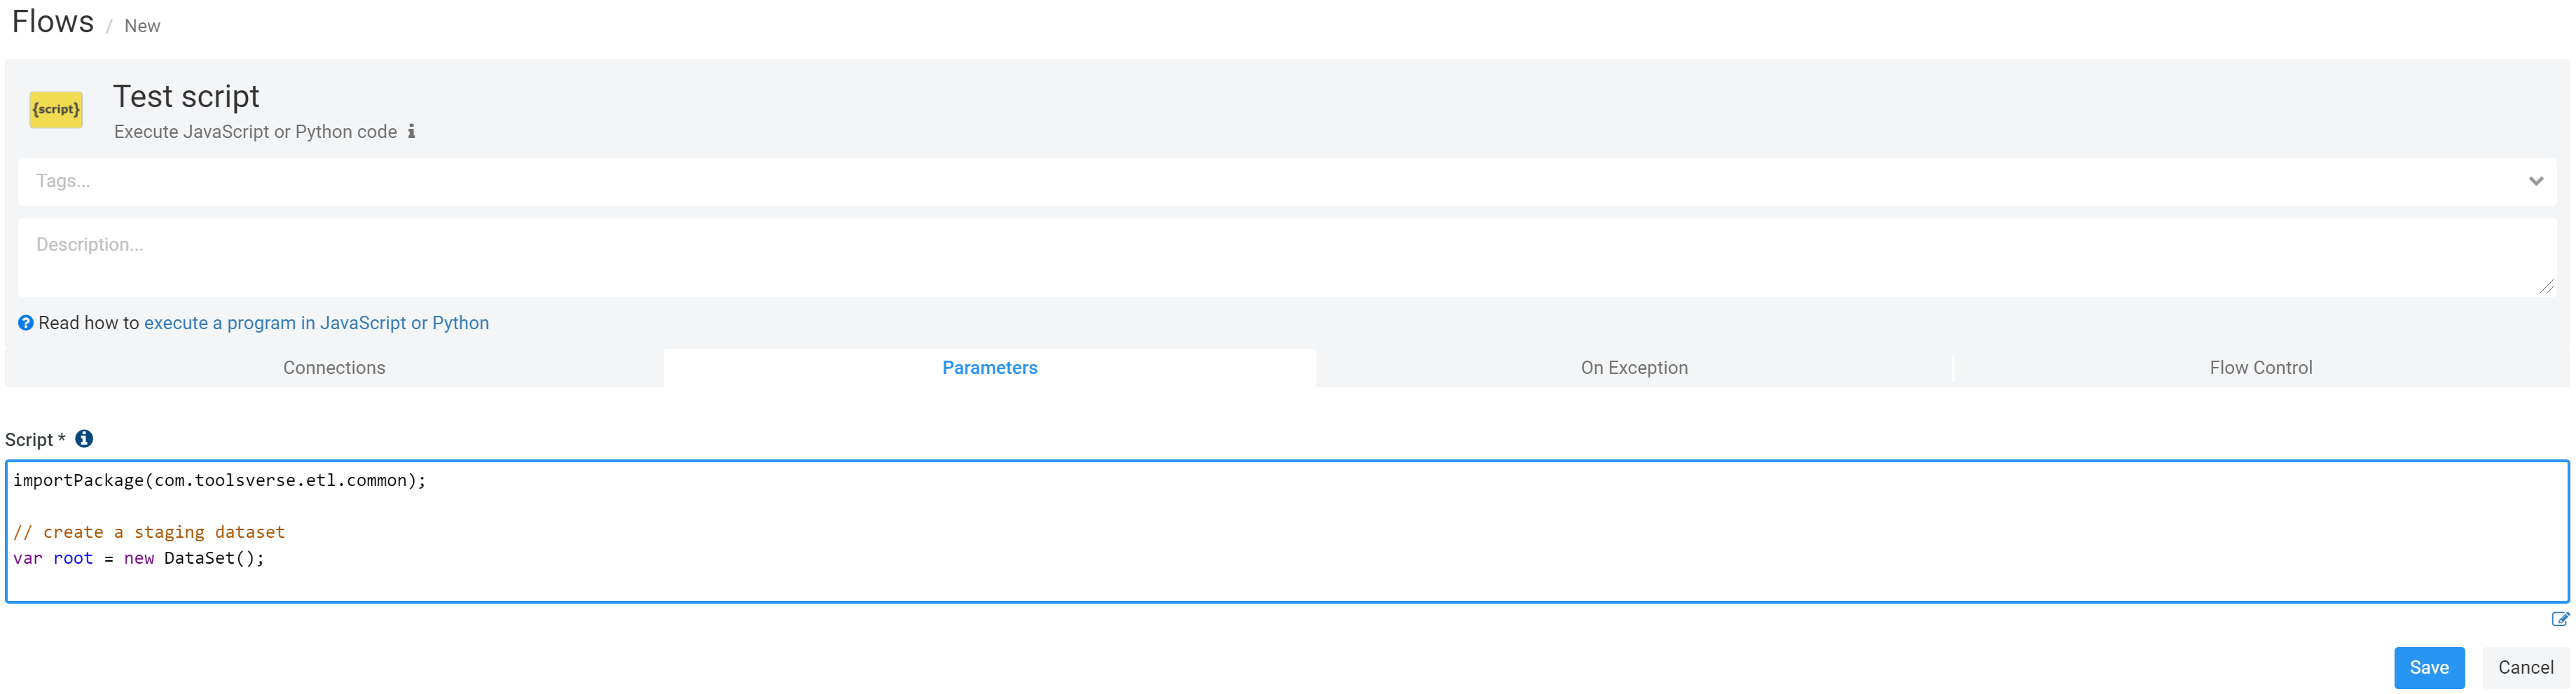Open the On Exception tab
This screenshot has height=694, width=2576.
(1633, 368)
